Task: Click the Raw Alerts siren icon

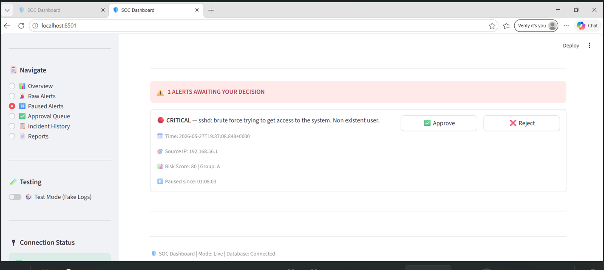Action: pyautogui.click(x=23, y=96)
